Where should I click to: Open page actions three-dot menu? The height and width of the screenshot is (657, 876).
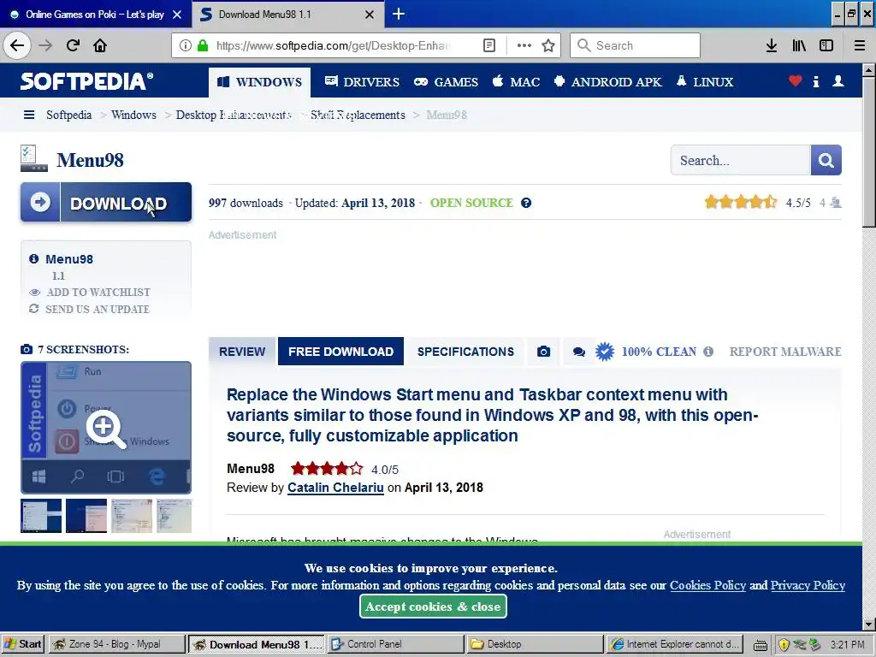point(524,45)
